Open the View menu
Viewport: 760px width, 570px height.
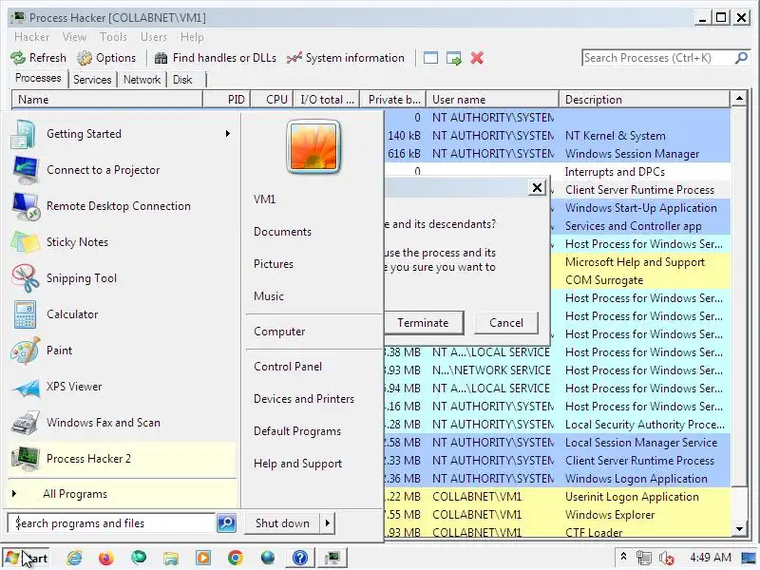(74, 37)
